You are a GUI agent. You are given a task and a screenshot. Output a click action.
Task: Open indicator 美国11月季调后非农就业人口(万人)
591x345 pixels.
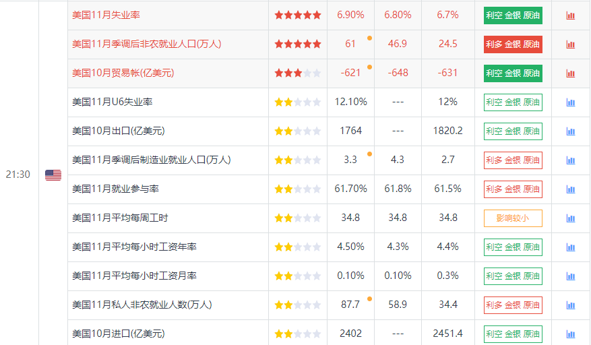(x=147, y=44)
